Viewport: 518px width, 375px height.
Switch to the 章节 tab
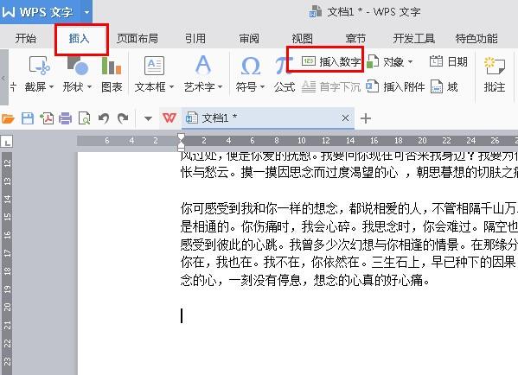click(355, 39)
